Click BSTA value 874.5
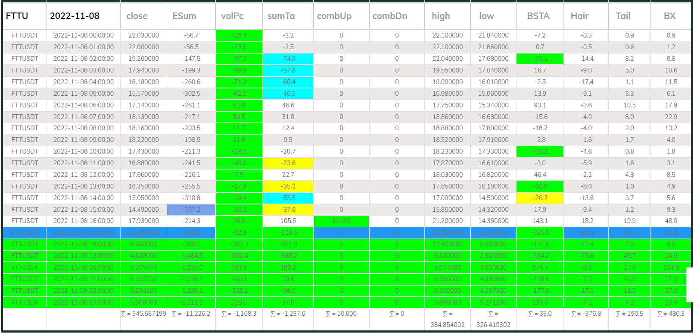Screen dimensions: 694x333 540,267
